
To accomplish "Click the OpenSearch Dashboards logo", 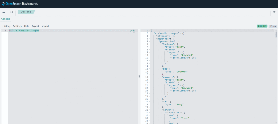I will [x=20, y=4].
